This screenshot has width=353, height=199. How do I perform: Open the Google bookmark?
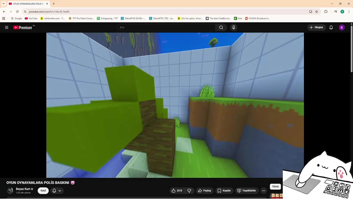16,19
